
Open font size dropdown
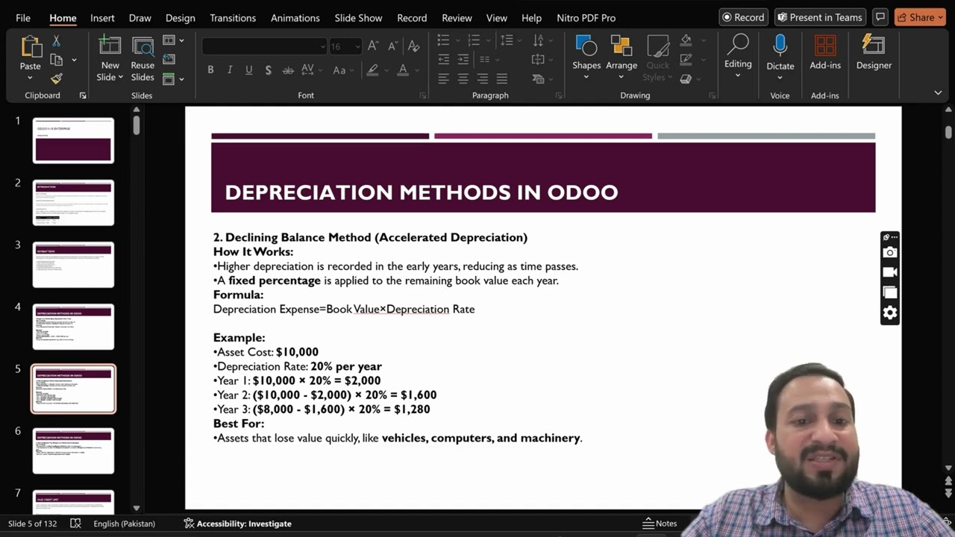click(358, 46)
